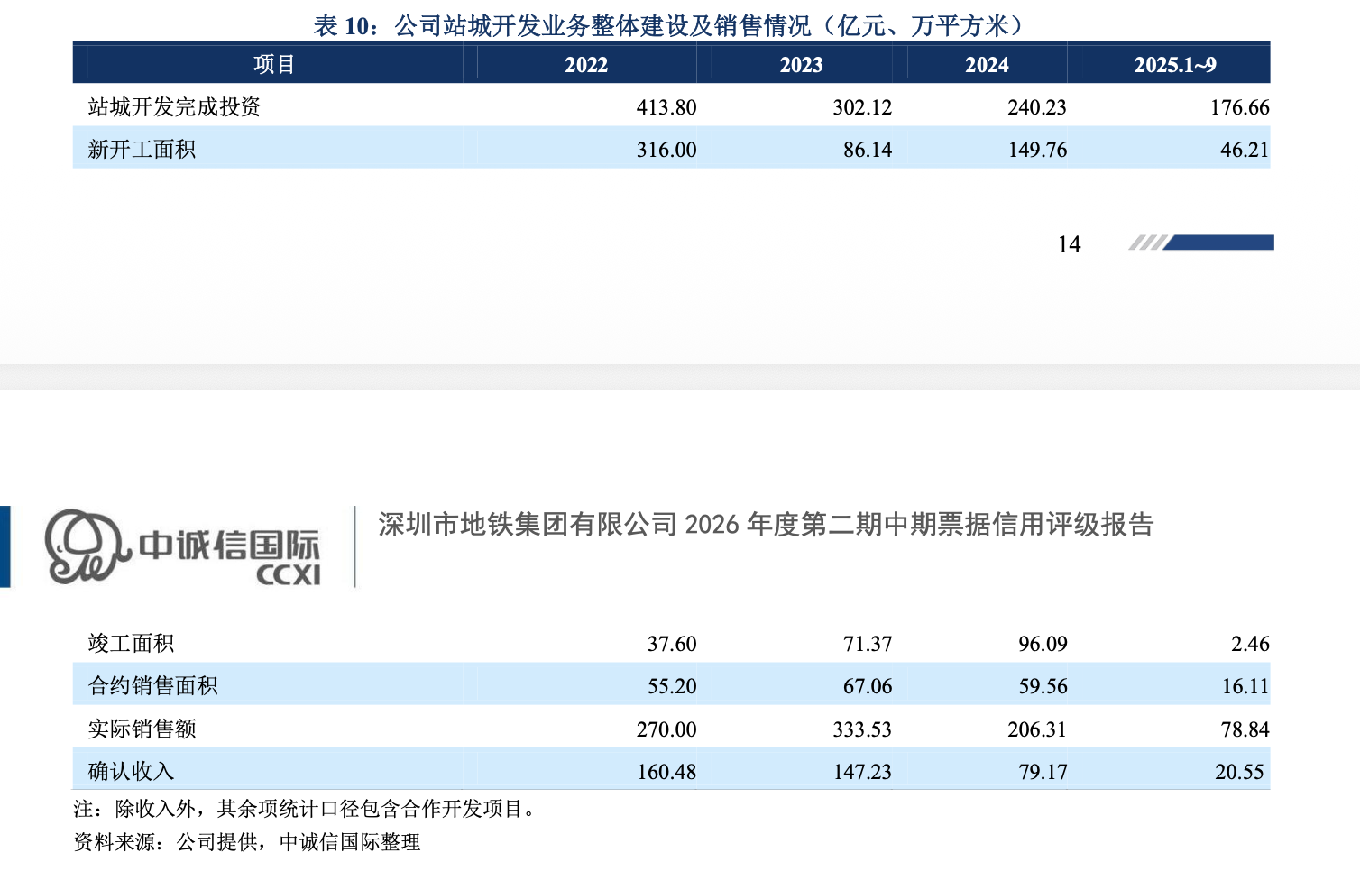Viewport: 1360px width, 871px height.
Task: Select the 2024 column header
Action: 987,65
